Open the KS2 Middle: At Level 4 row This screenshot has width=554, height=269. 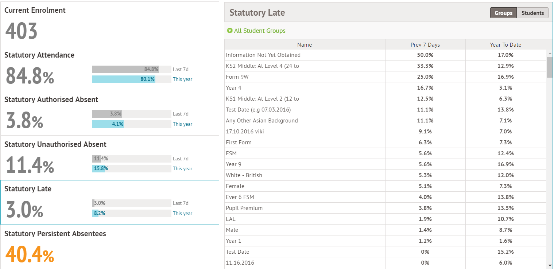point(385,66)
